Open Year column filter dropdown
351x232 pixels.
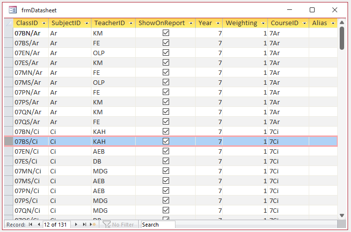coord(218,23)
